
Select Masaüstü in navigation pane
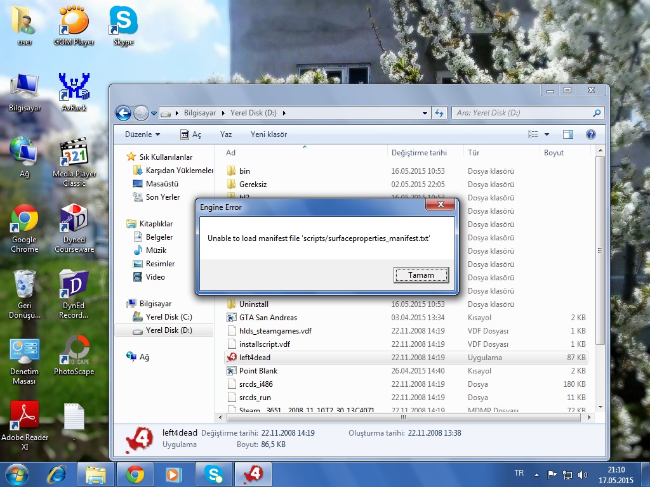coord(162,183)
